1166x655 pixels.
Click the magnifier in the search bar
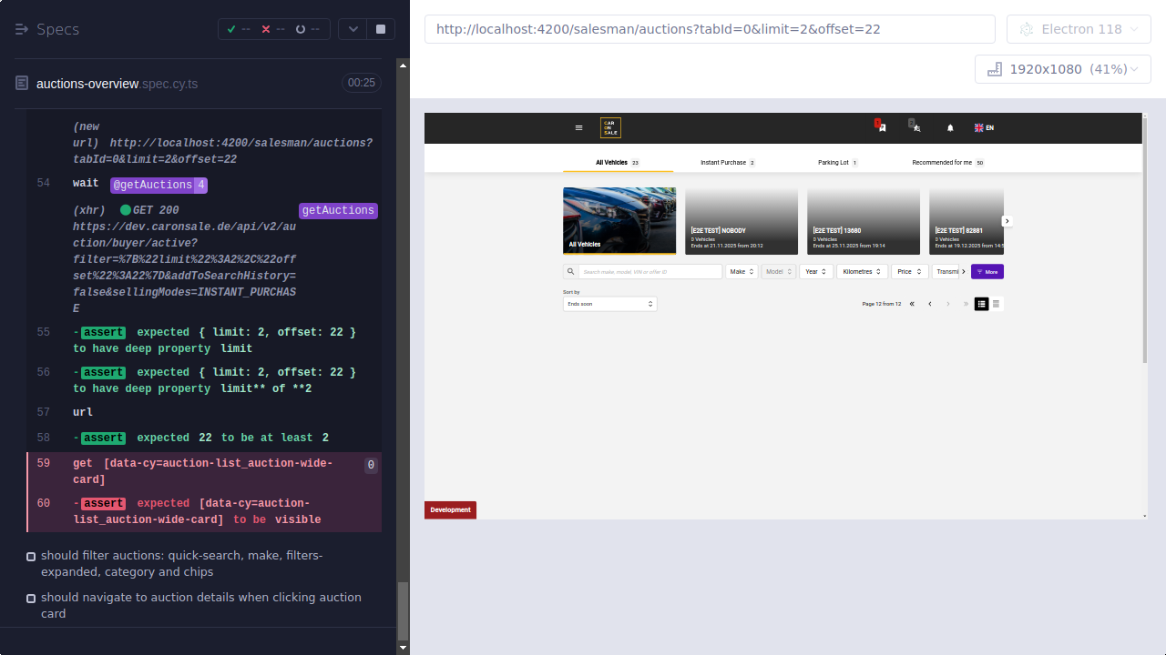pyautogui.click(x=570, y=271)
